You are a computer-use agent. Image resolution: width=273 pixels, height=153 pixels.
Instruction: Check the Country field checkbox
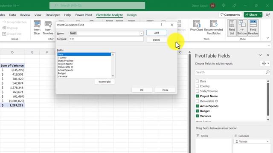click(197, 86)
